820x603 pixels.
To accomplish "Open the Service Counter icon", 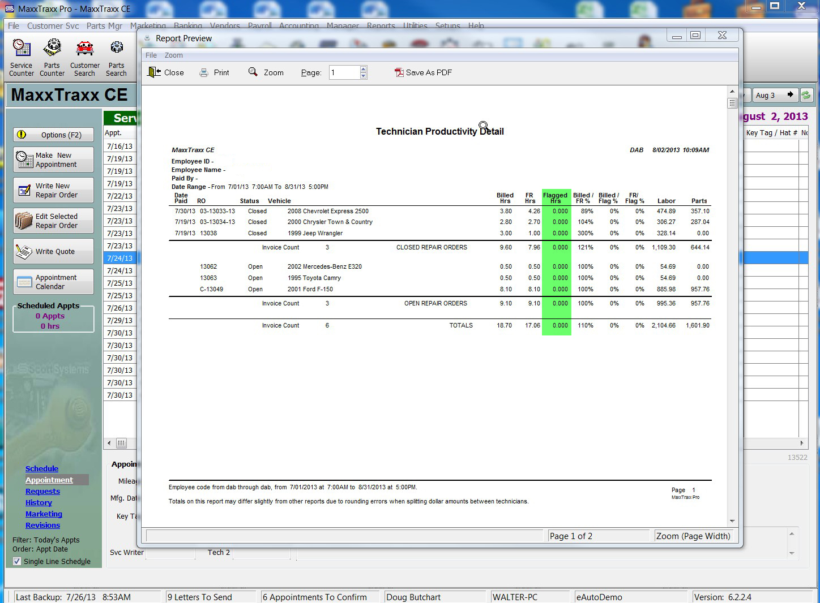I will click(x=22, y=58).
